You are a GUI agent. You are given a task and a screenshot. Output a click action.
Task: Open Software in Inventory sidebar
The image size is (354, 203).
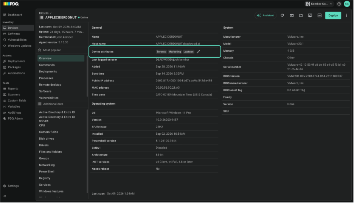coord(14,34)
